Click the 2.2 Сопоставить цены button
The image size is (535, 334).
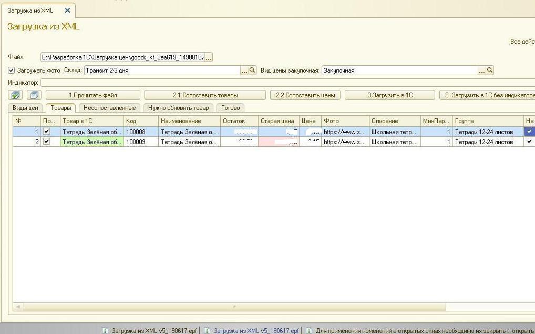pyautogui.click(x=305, y=95)
